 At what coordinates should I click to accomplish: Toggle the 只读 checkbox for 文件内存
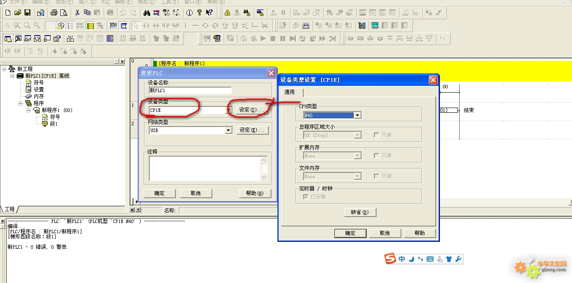(376, 176)
